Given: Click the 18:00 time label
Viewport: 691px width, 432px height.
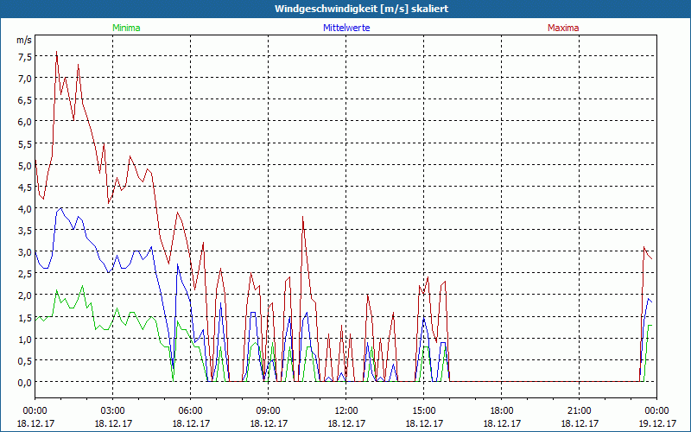Looking at the screenshot, I should (x=502, y=411).
